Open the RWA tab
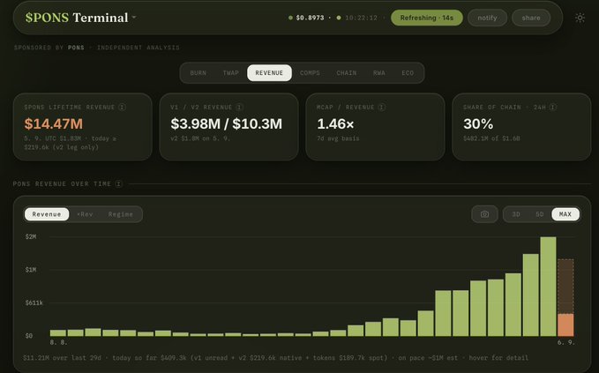This screenshot has height=373, width=599. [379, 73]
